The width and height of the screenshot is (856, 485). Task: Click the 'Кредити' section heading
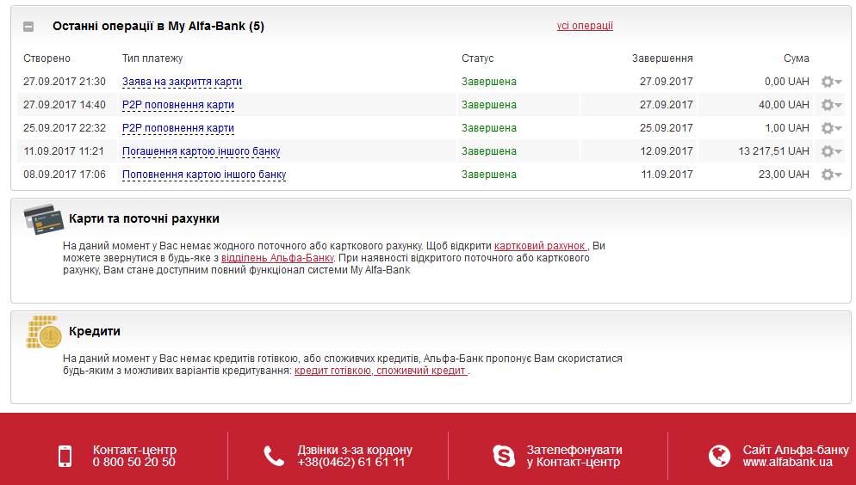95,331
